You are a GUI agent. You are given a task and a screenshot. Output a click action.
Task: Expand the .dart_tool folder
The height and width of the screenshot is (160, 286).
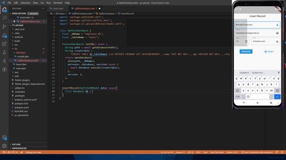(x=19, y=29)
